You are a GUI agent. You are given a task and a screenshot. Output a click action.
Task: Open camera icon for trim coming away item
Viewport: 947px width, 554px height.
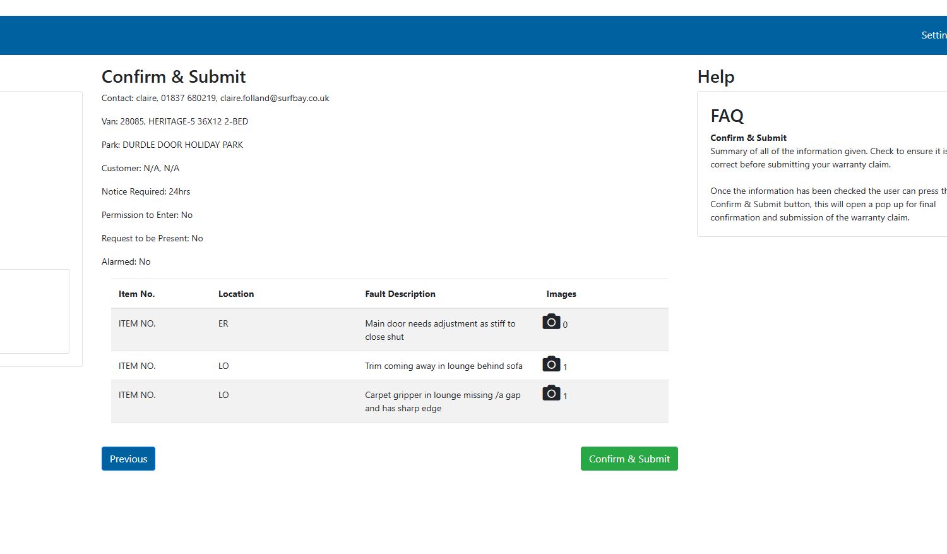(x=551, y=364)
